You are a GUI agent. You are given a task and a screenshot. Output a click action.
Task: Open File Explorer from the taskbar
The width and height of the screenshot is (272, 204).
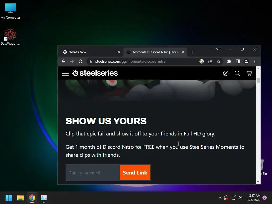pyautogui.click(x=20, y=198)
